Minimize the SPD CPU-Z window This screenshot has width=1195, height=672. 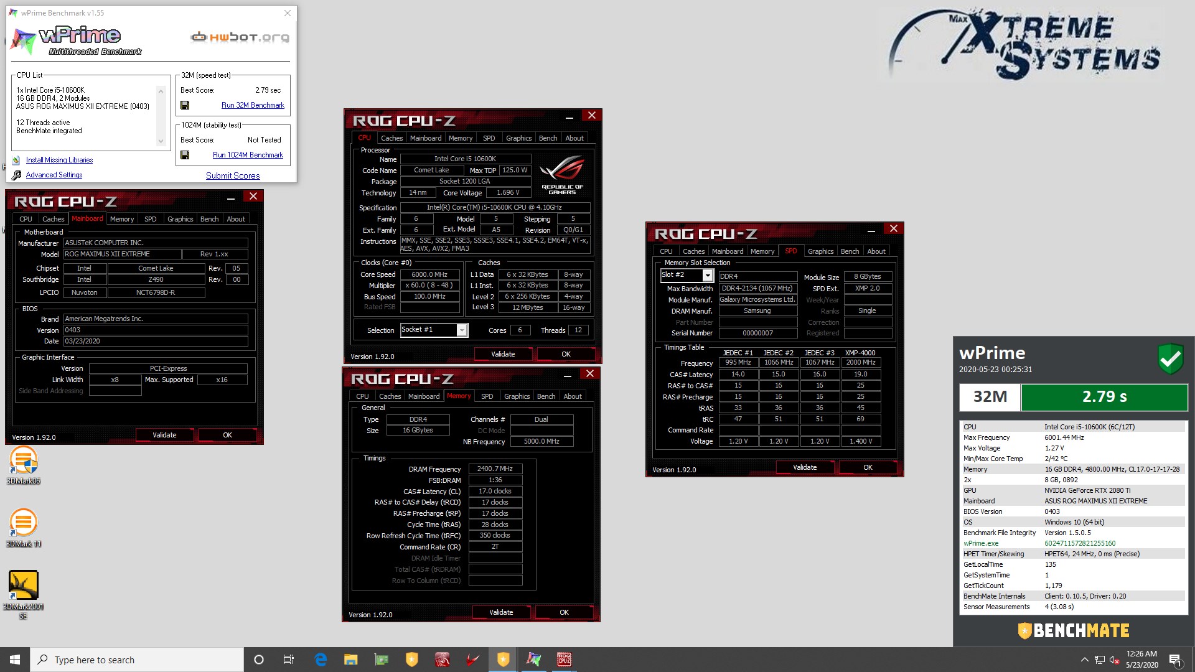click(871, 230)
